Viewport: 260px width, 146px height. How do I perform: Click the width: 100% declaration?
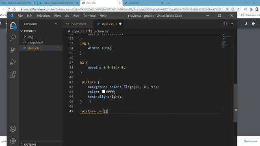pos(100,48)
